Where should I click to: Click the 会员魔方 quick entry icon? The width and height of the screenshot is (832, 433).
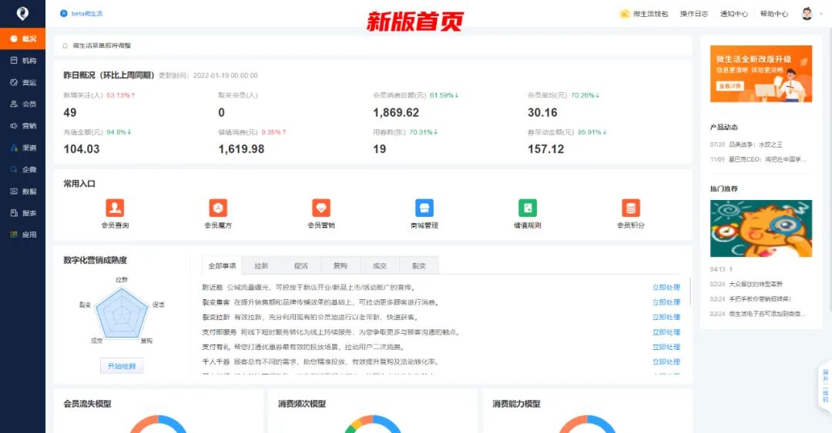[218, 208]
